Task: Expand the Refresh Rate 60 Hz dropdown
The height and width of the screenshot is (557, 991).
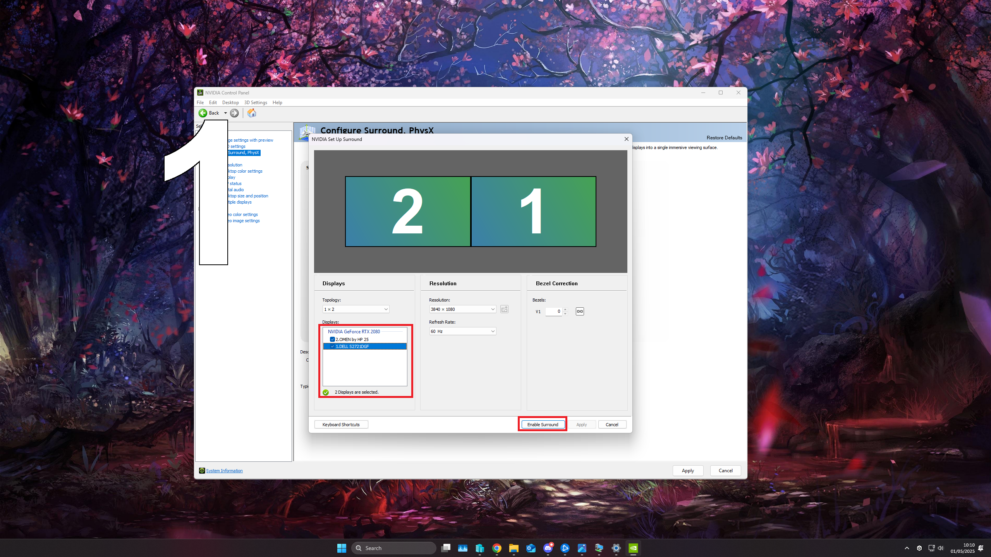Action: point(463,331)
